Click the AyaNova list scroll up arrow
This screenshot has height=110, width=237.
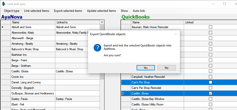[x=102, y=22]
